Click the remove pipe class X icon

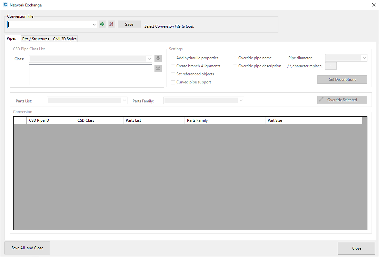click(x=158, y=68)
